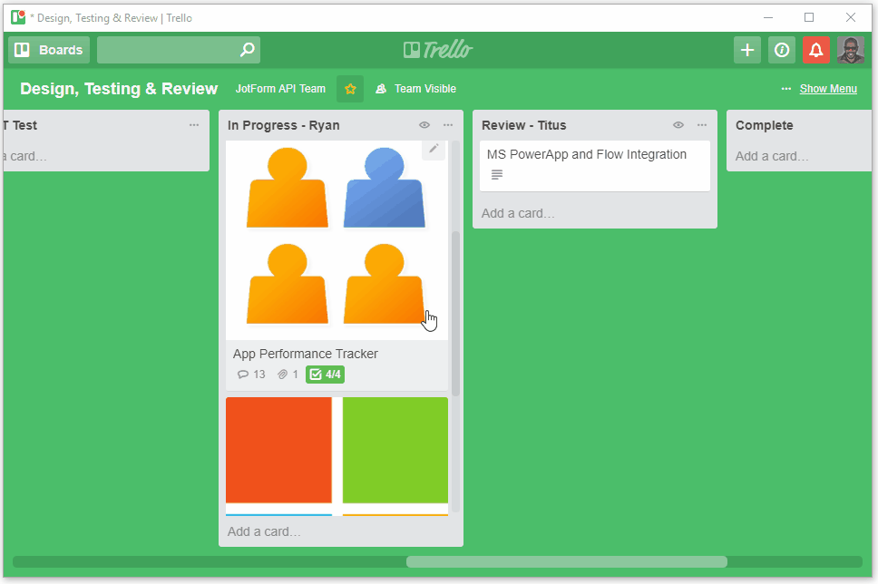
Task: Click the Trello logo in header
Action: (x=438, y=50)
